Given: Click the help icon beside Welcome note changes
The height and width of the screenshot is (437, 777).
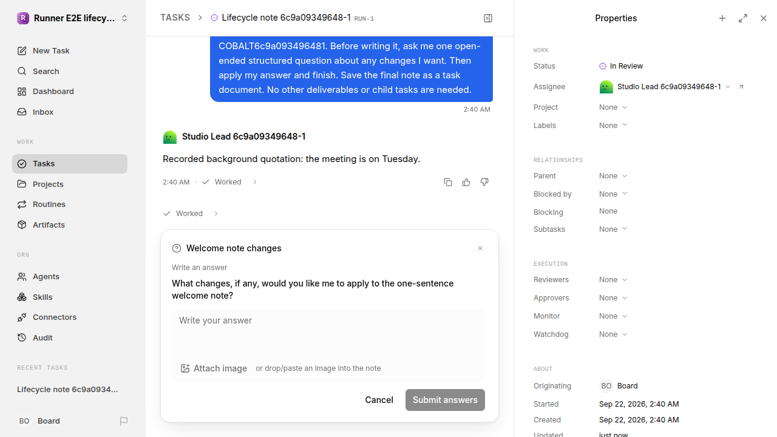Looking at the screenshot, I should [177, 248].
